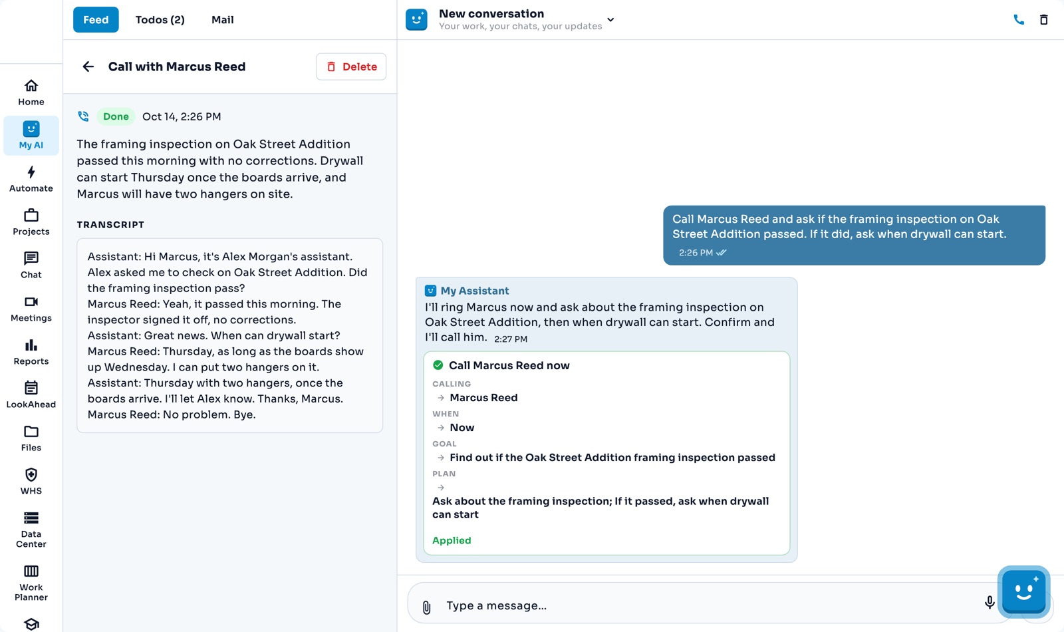Open Chat in the sidebar
The height and width of the screenshot is (632, 1064).
point(31,265)
